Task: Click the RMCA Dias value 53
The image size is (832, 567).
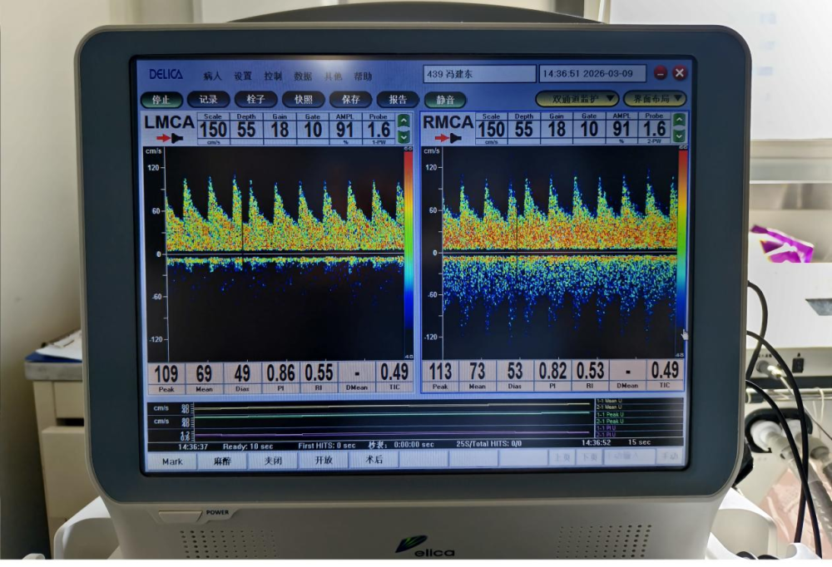Action: click(515, 372)
